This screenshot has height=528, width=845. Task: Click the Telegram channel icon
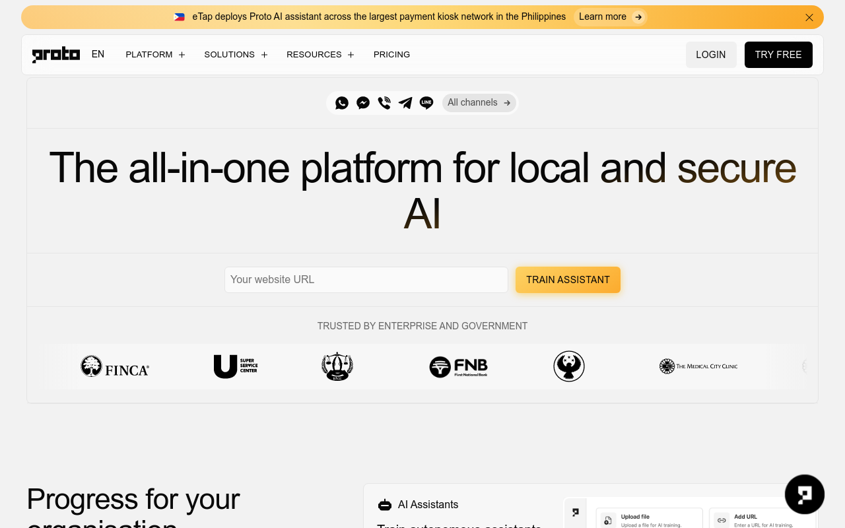point(405,103)
